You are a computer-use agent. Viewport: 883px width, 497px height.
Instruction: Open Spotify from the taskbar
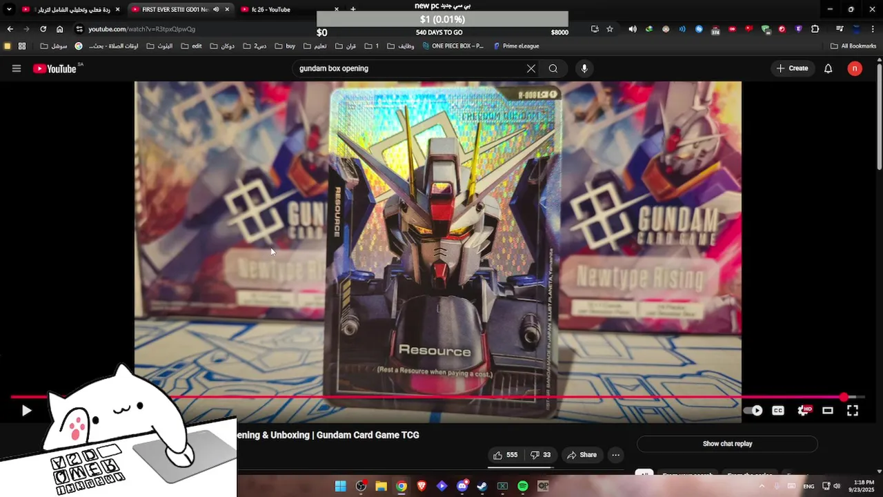(x=523, y=486)
